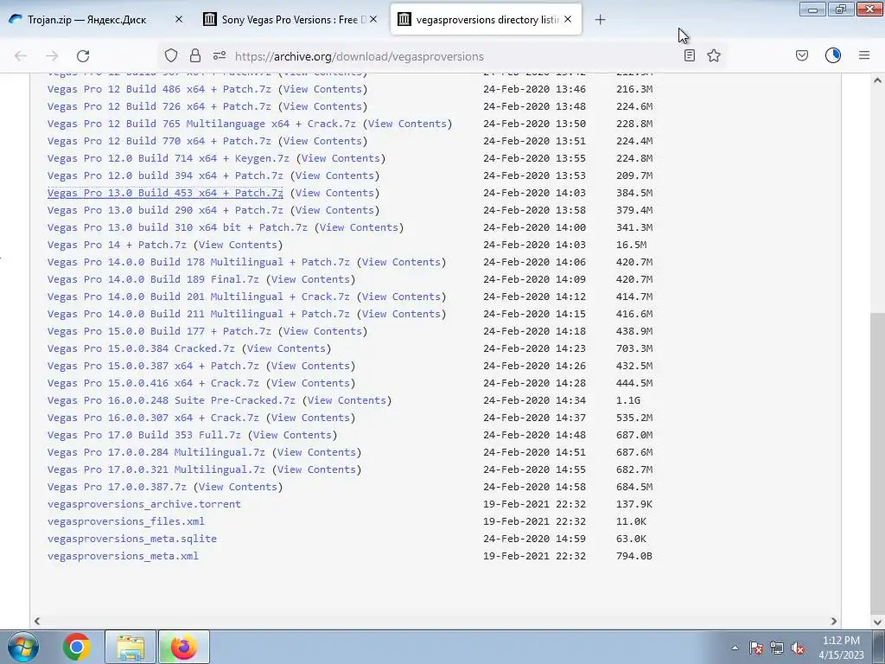Screen dimensions: 885x664
Task: Reload the current page
Action: pos(83,56)
